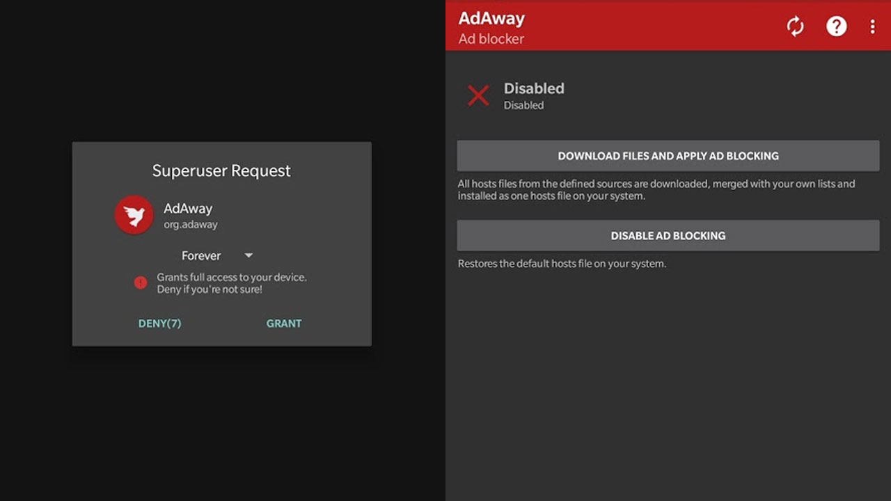Click the Ad blocker subtitle text
This screenshot has width=891, height=501.
point(491,39)
